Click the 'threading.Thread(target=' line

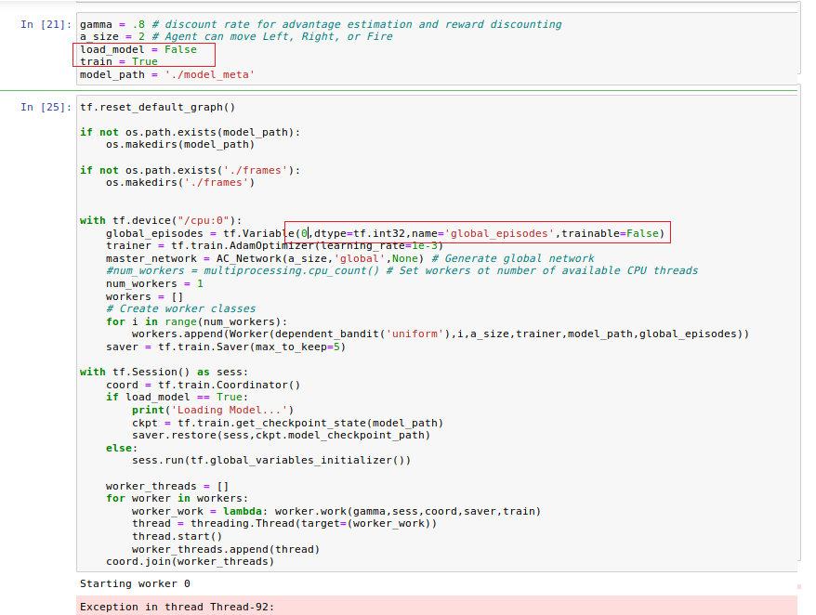pos(284,523)
